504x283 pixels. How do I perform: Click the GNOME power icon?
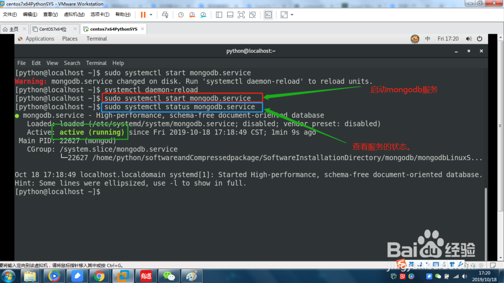coord(480,39)
